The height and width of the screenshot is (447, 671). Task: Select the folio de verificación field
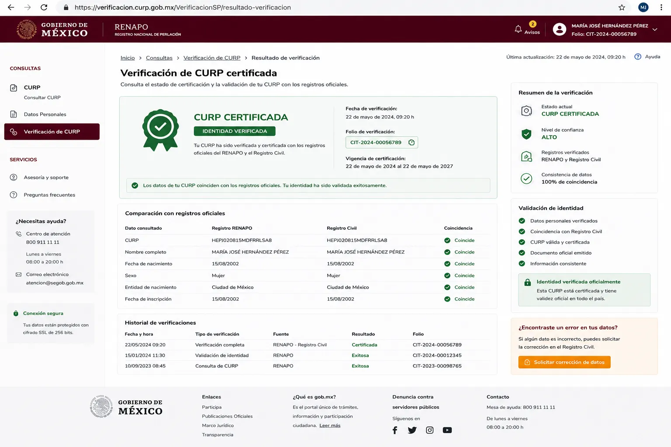(x=382, y=142)
